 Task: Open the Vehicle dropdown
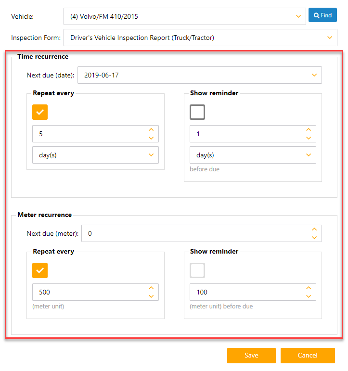coord(185,16)
